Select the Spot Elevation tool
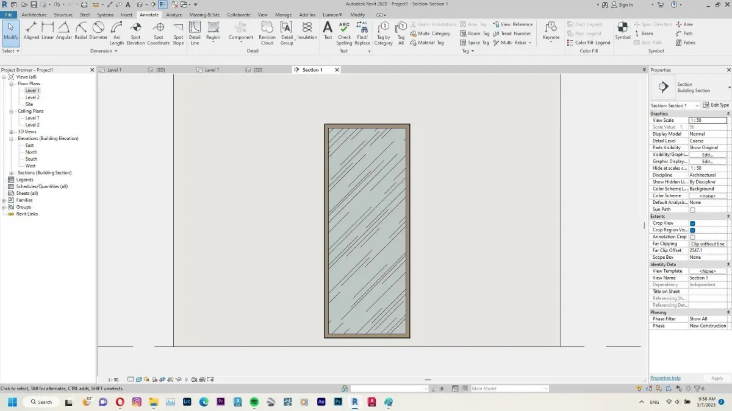 pos(135,33)
